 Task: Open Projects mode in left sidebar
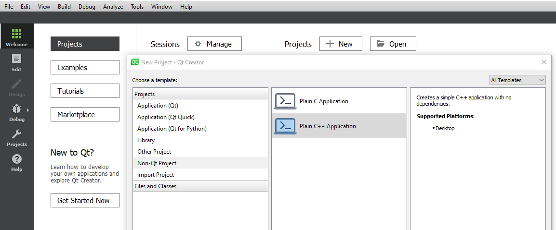pyautogui.click(x=17, y=138)
